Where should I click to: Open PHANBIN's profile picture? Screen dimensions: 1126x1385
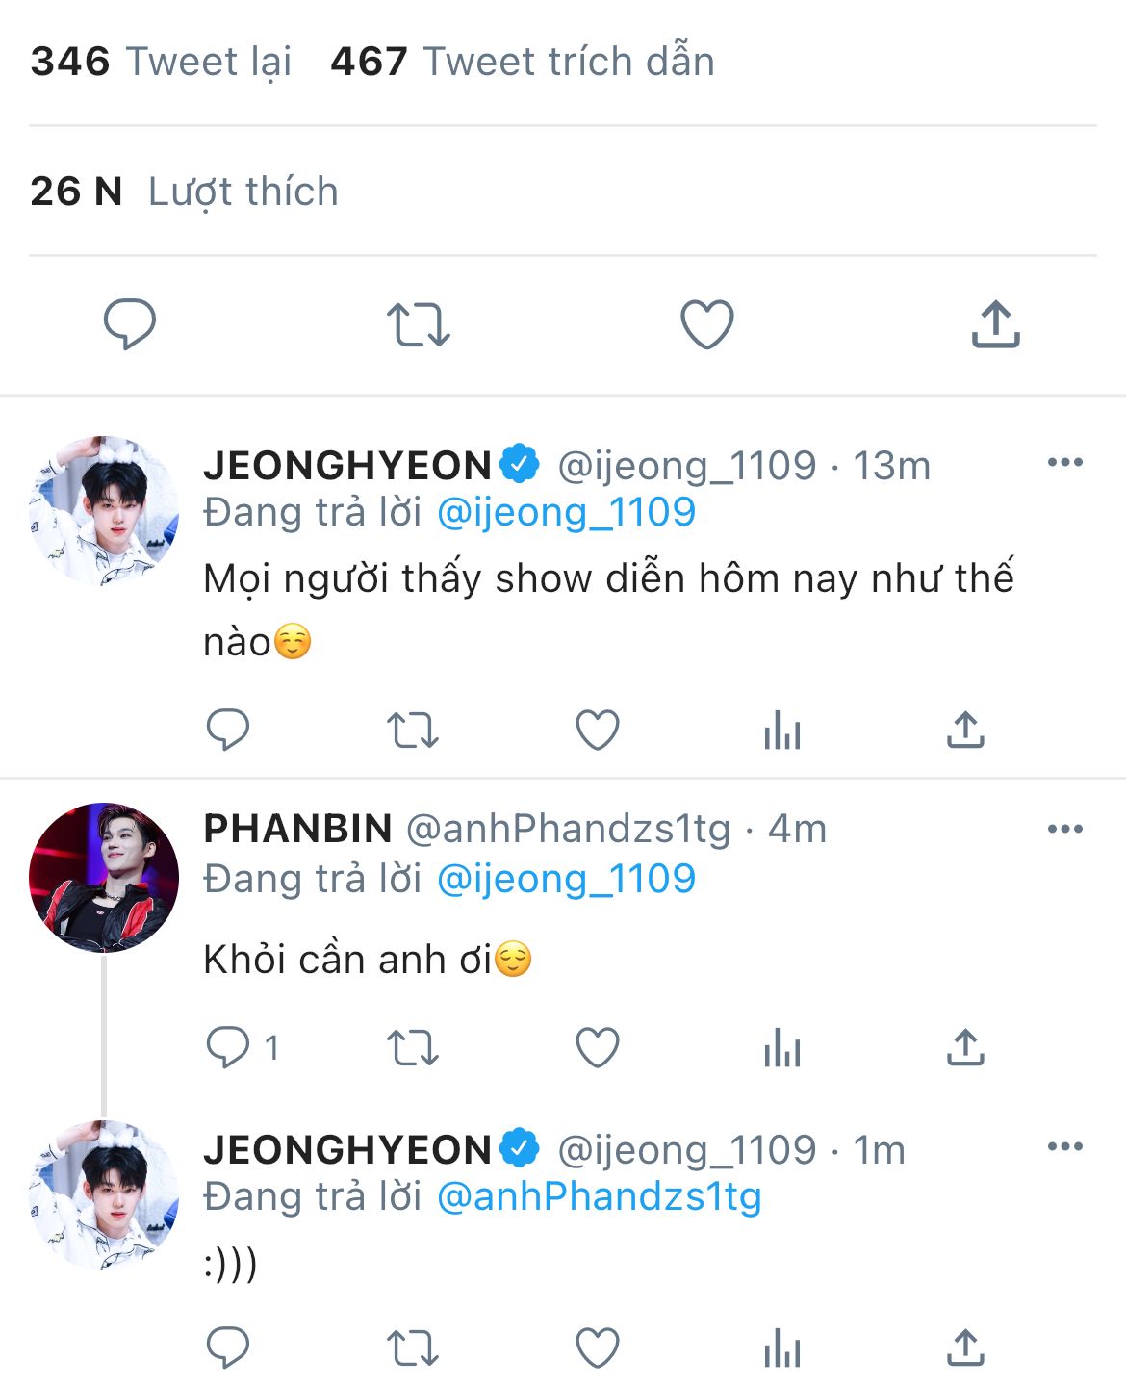[x=104, y=878]
